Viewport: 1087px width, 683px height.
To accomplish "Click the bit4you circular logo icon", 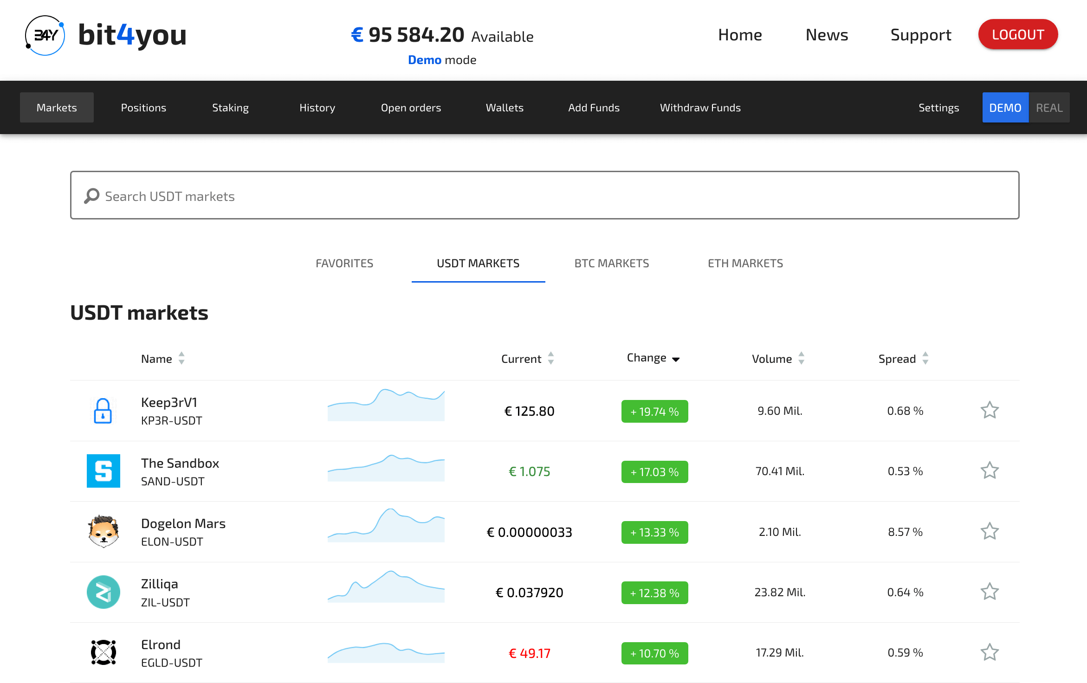I will [45, 35].
